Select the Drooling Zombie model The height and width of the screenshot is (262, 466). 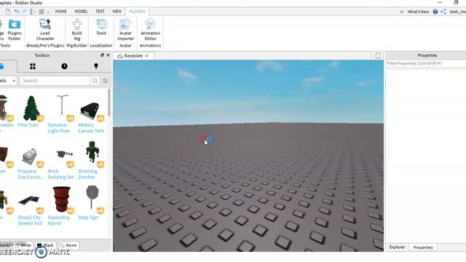click(92, 152)
